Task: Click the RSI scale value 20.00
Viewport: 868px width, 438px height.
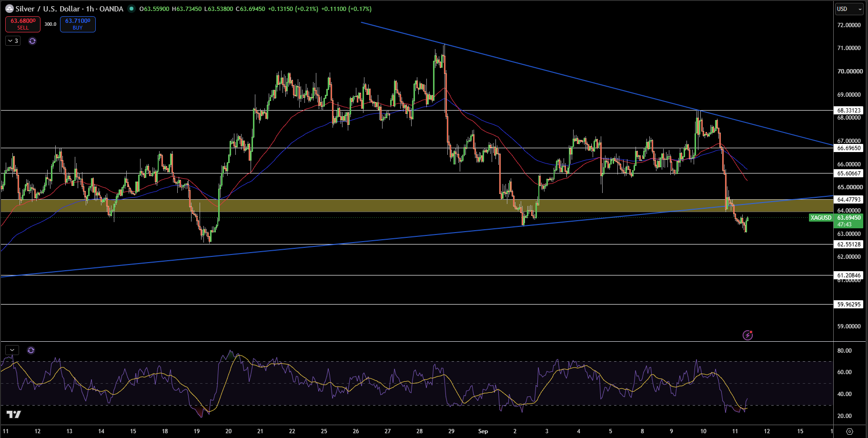Action: [845, 416]
